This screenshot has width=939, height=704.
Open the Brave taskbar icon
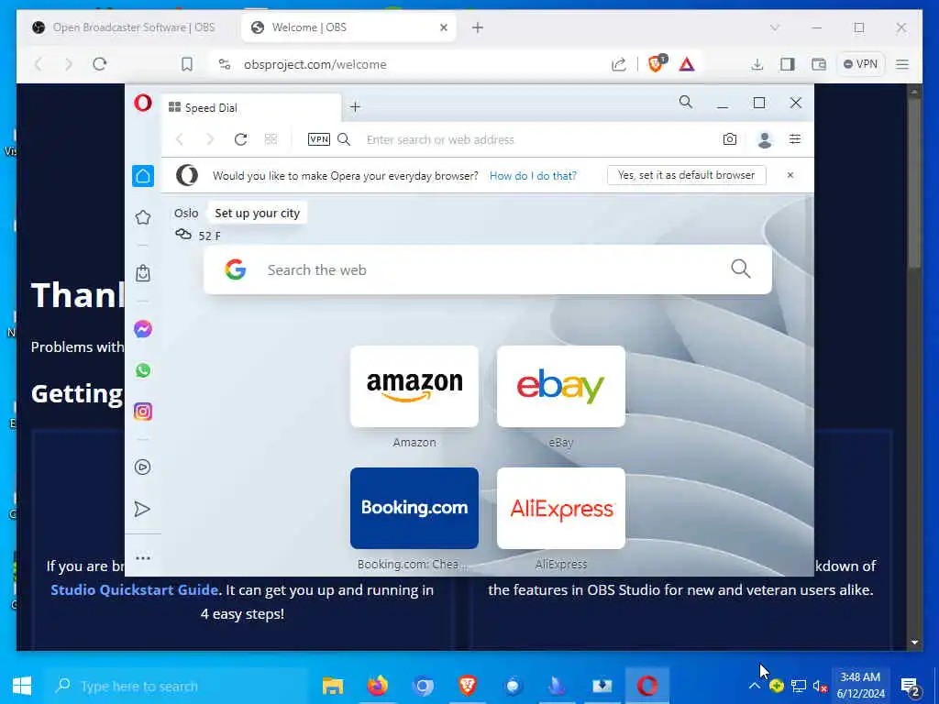[x=467, y=686]
